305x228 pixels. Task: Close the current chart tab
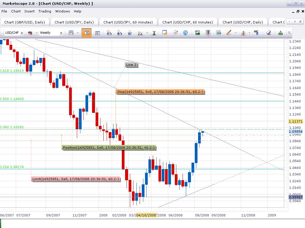click(x=301, y=21)
